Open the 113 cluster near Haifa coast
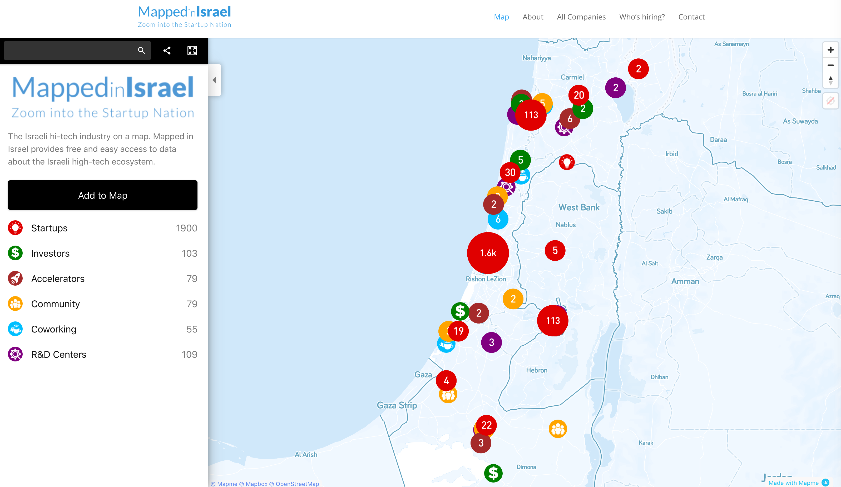The image size is (841, 487). (531, 115)
